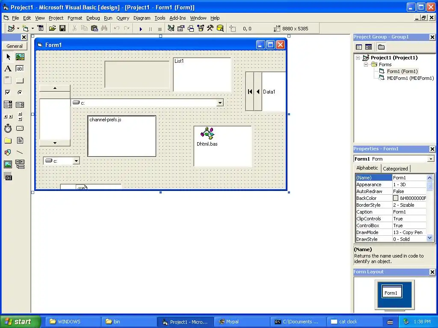Select the Frame control tool
The image size is (438, 328).
click(x=8, y=81)
